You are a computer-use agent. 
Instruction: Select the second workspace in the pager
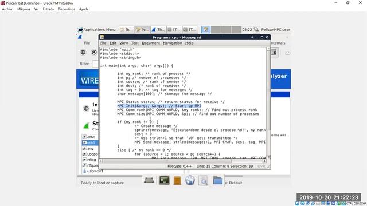pos(216,30)
